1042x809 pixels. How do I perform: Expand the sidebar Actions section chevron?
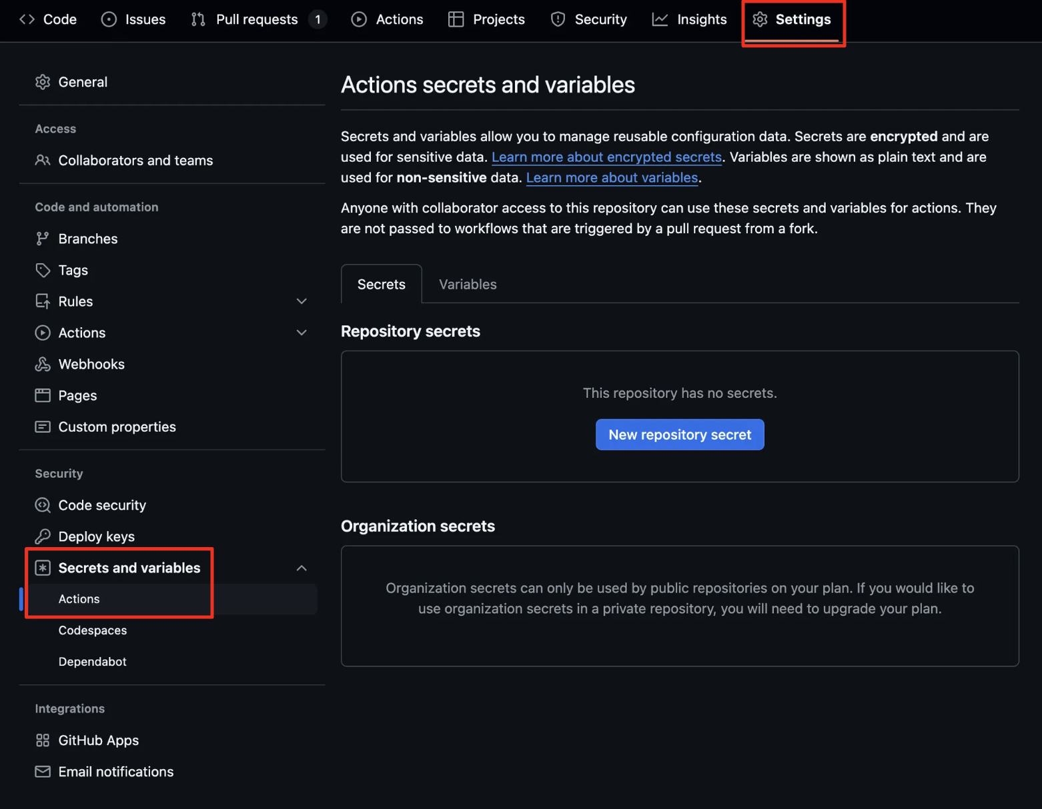pos(302,333)
